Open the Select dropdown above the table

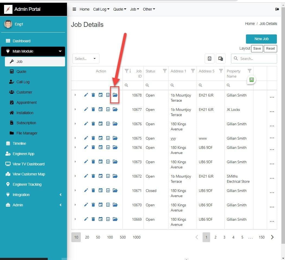click(x=86, y=59)
